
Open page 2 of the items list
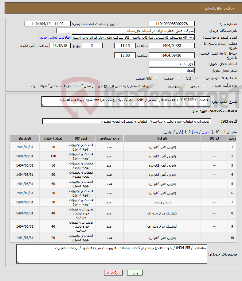[x=189, y=132]
